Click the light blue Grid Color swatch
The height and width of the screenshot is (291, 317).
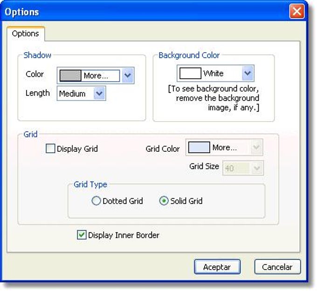click(199, 147)
